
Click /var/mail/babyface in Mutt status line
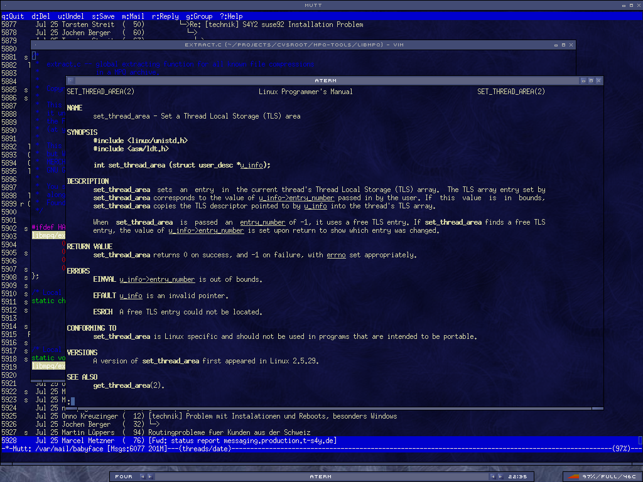[x=69, y=449]
